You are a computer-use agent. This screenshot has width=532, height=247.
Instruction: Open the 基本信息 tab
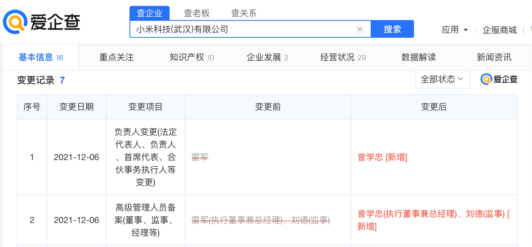tap(41, 57)
